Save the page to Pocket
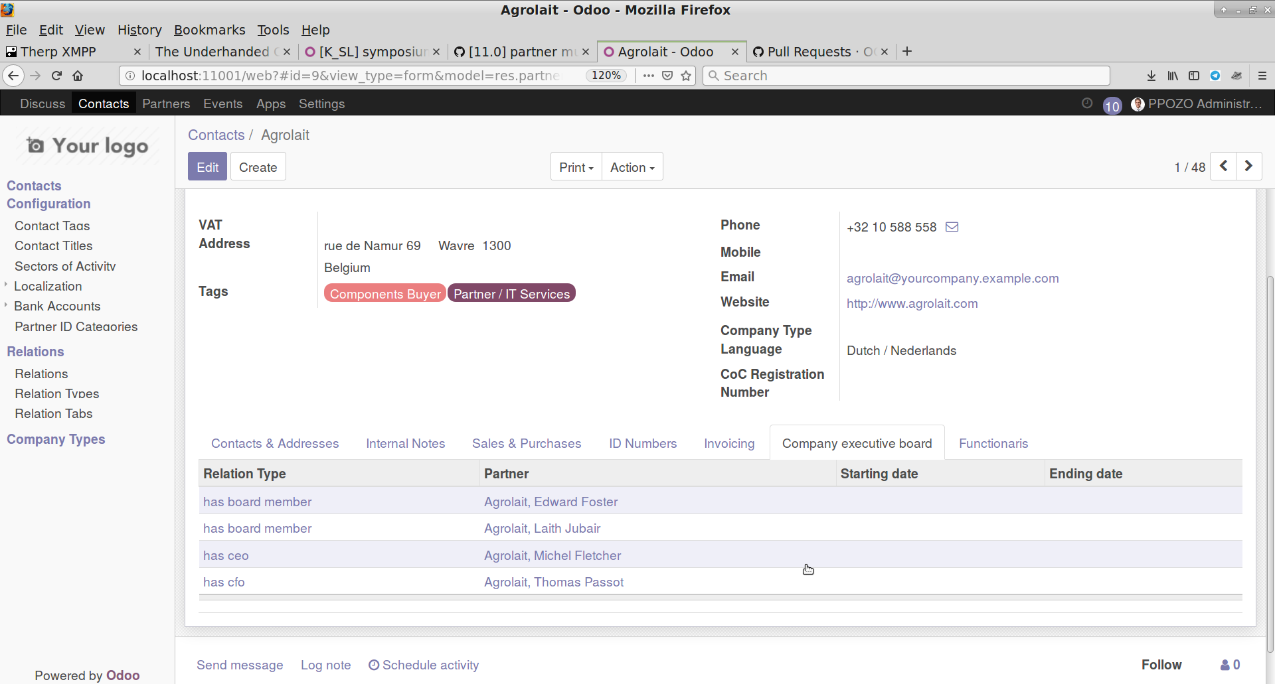 pos(667,76)
